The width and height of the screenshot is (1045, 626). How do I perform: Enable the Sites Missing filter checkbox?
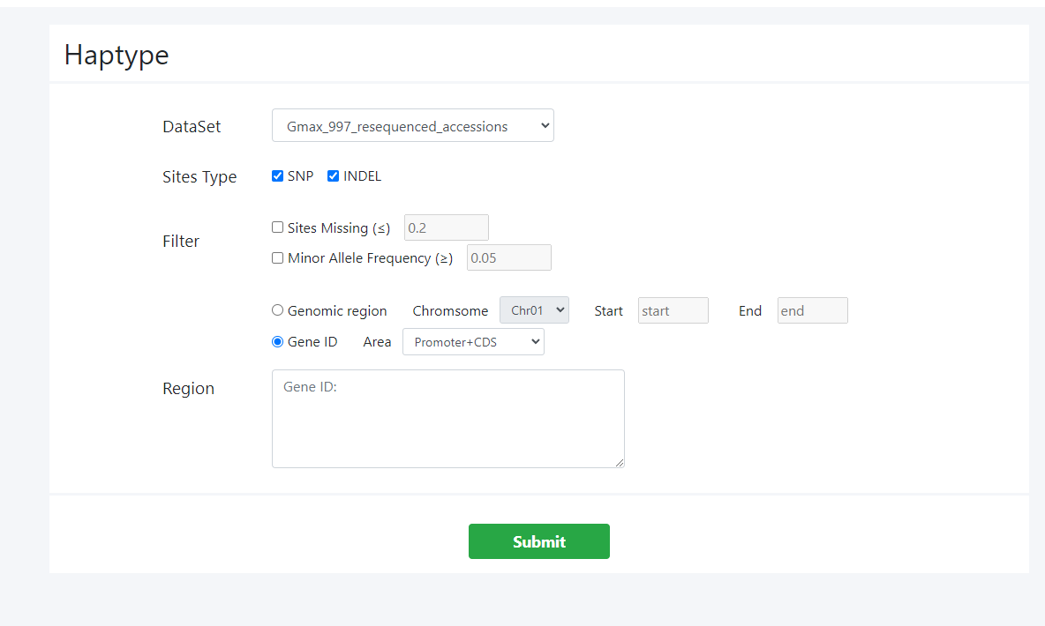click(x=277, y=227)
